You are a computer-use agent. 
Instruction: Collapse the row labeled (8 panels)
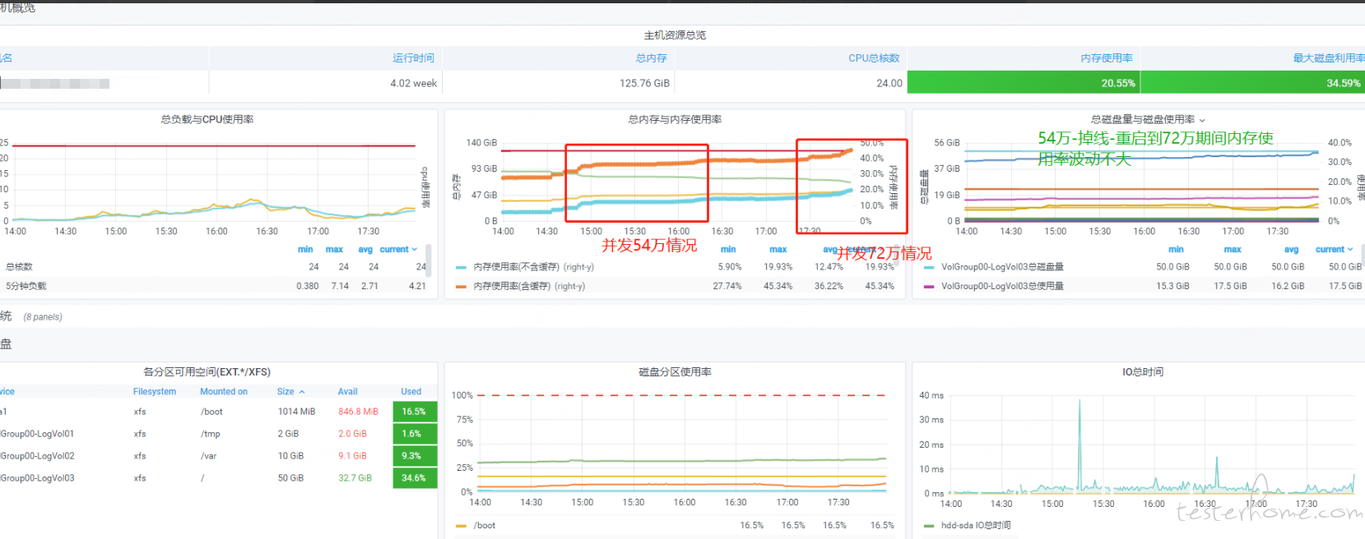[x=41, y=316]
